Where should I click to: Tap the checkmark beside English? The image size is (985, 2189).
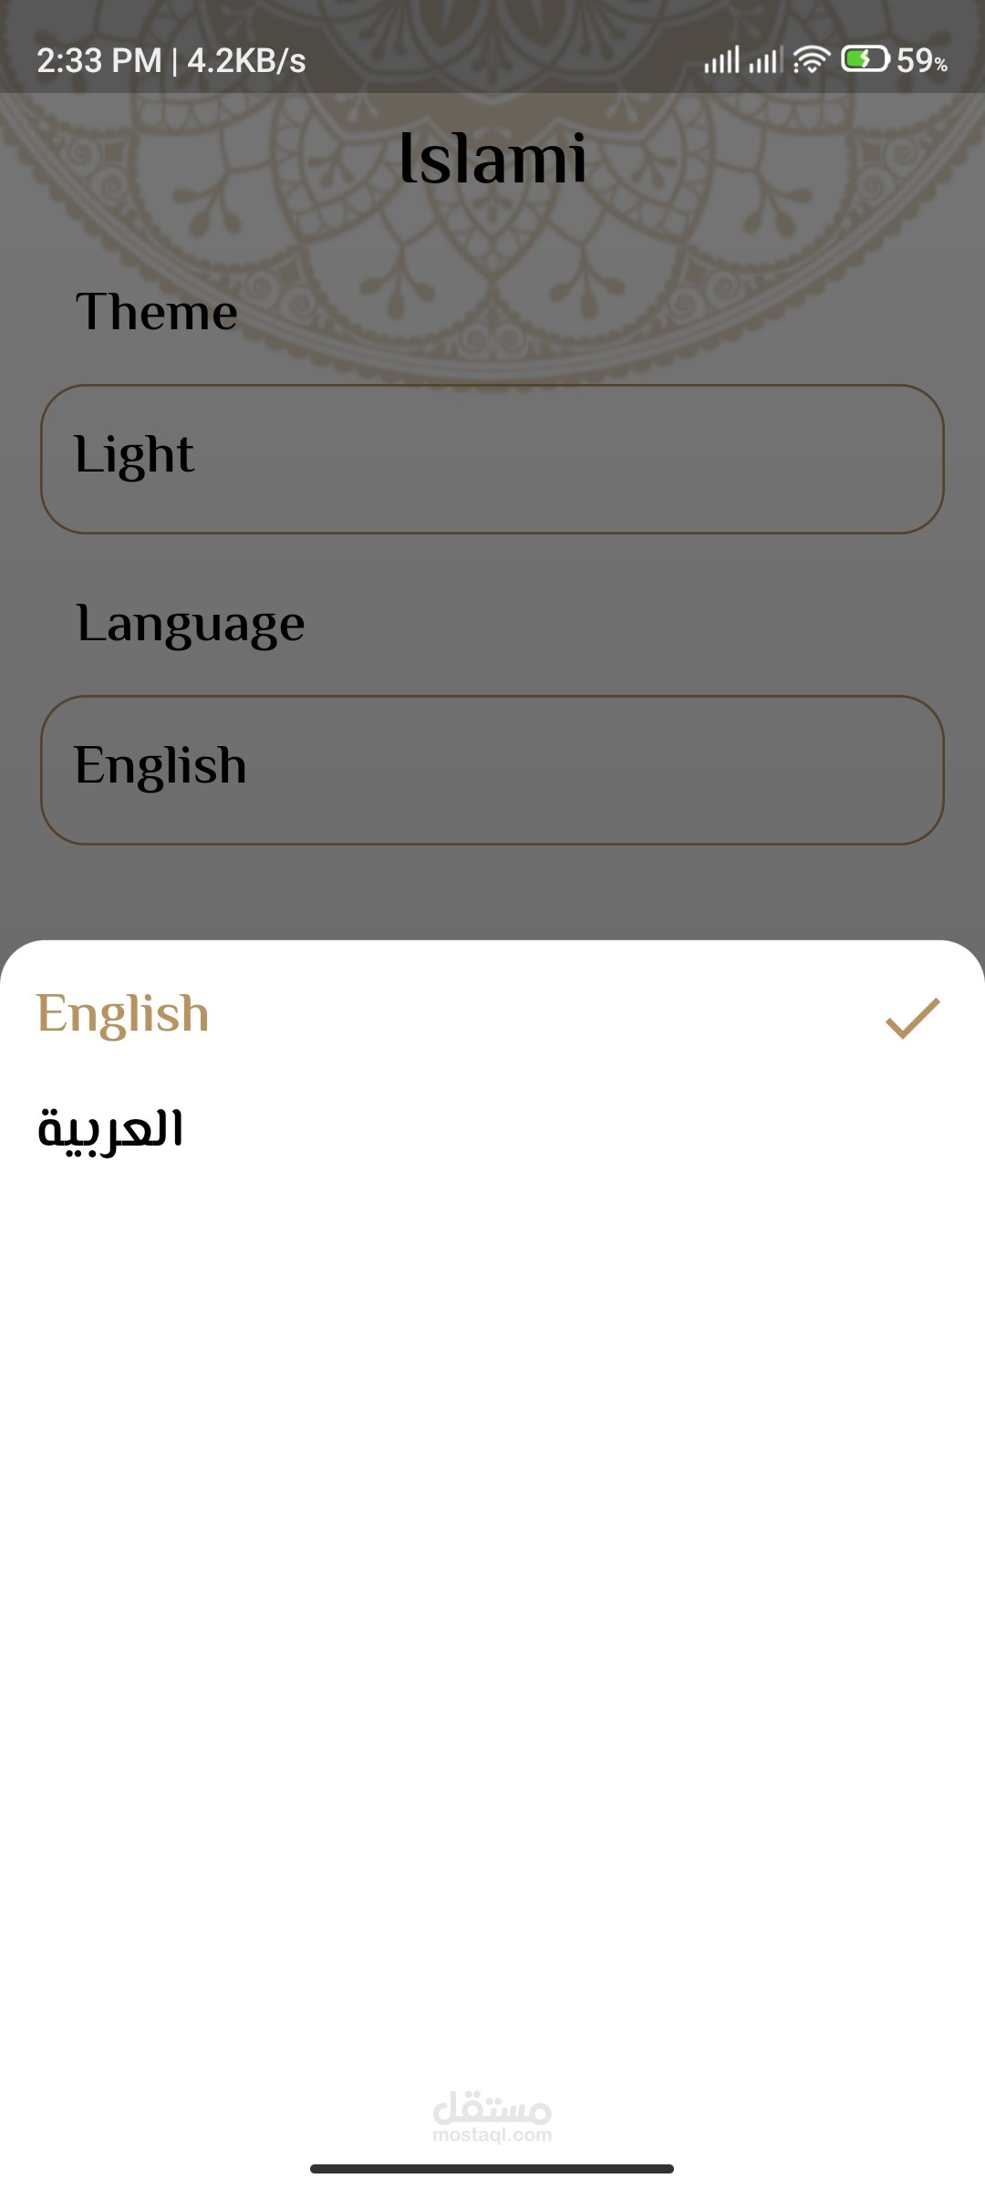[x=912, y=1018]
